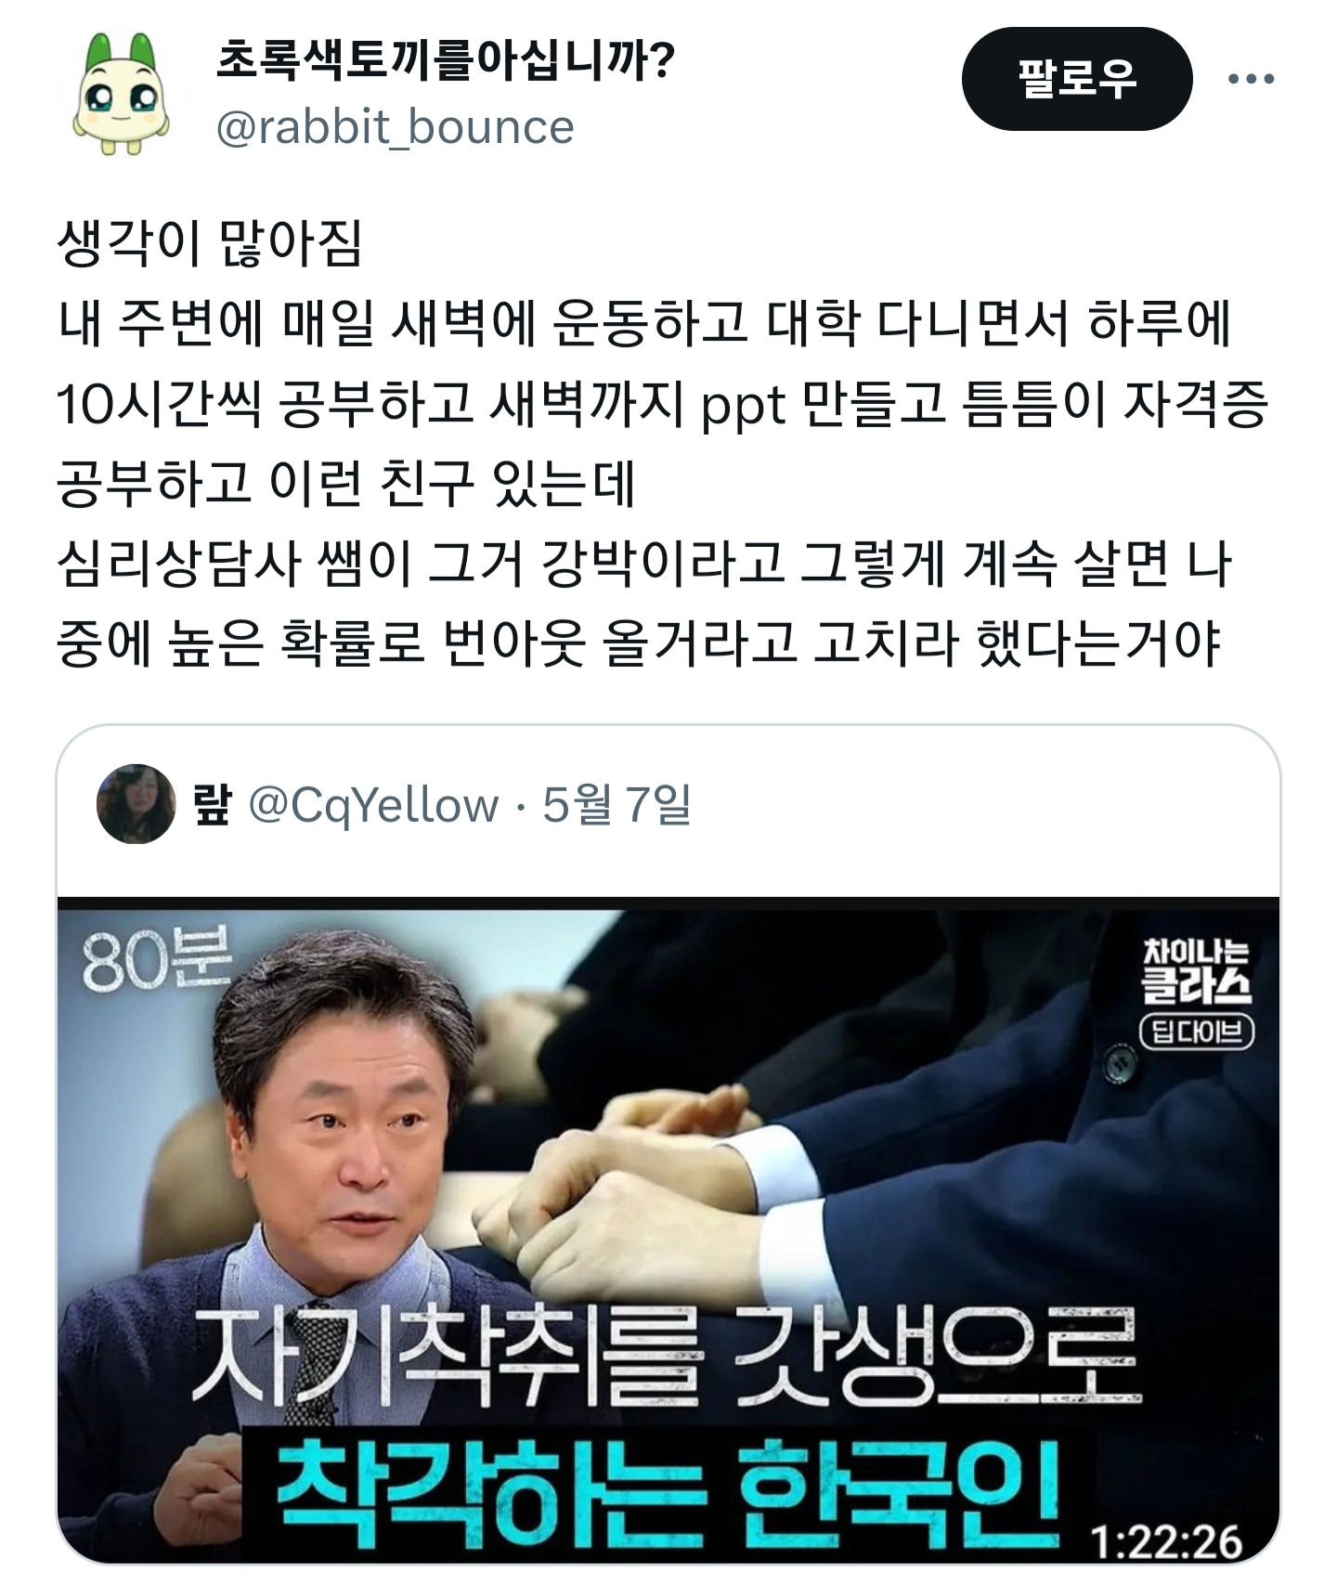The height and width of the screenshot is (1585, 1337).
Task: Click the quoted author name 랔
Action: [x=212, y=804]
